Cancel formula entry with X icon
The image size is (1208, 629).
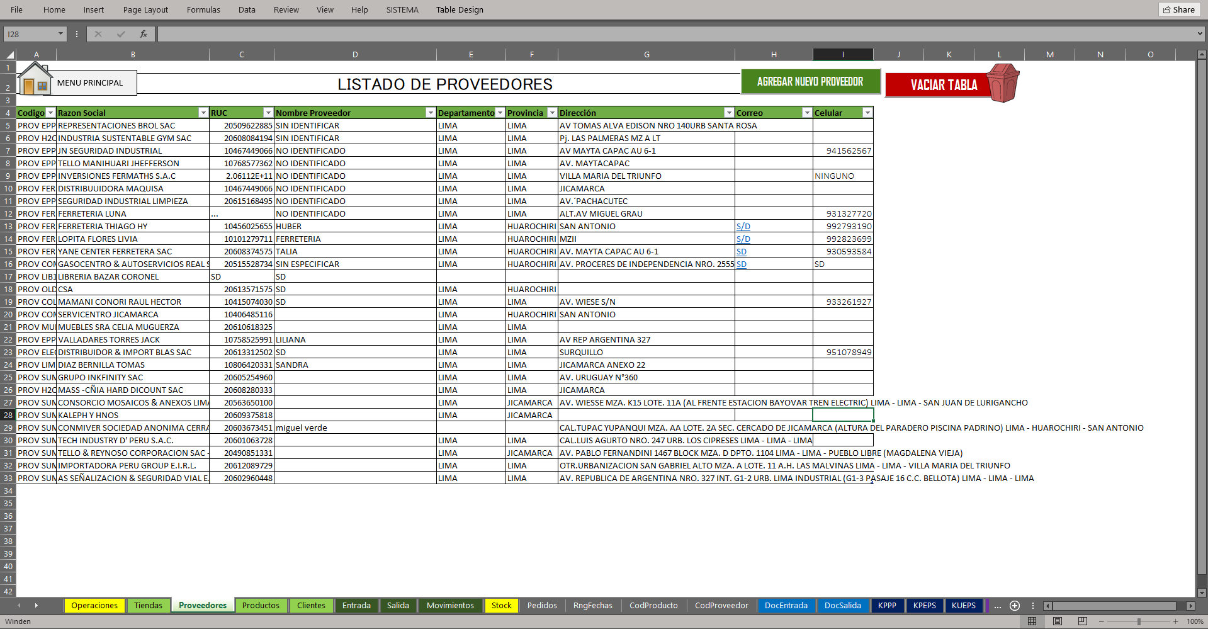coord(98,34)
